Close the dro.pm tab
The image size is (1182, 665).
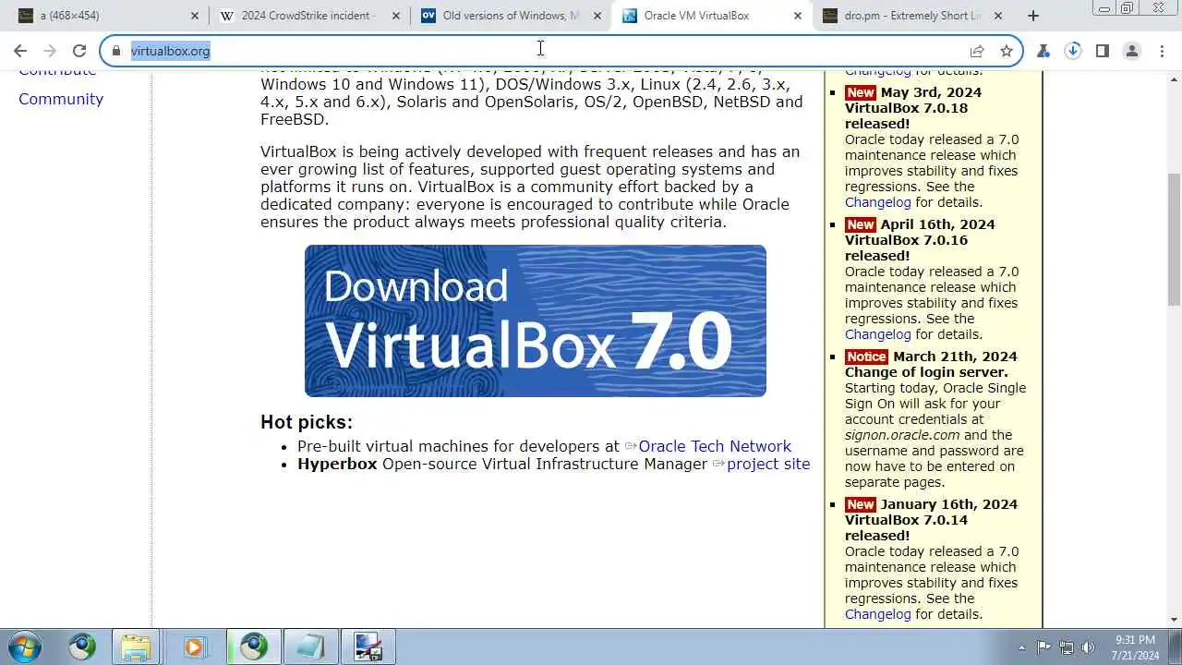tap(998, 16)
